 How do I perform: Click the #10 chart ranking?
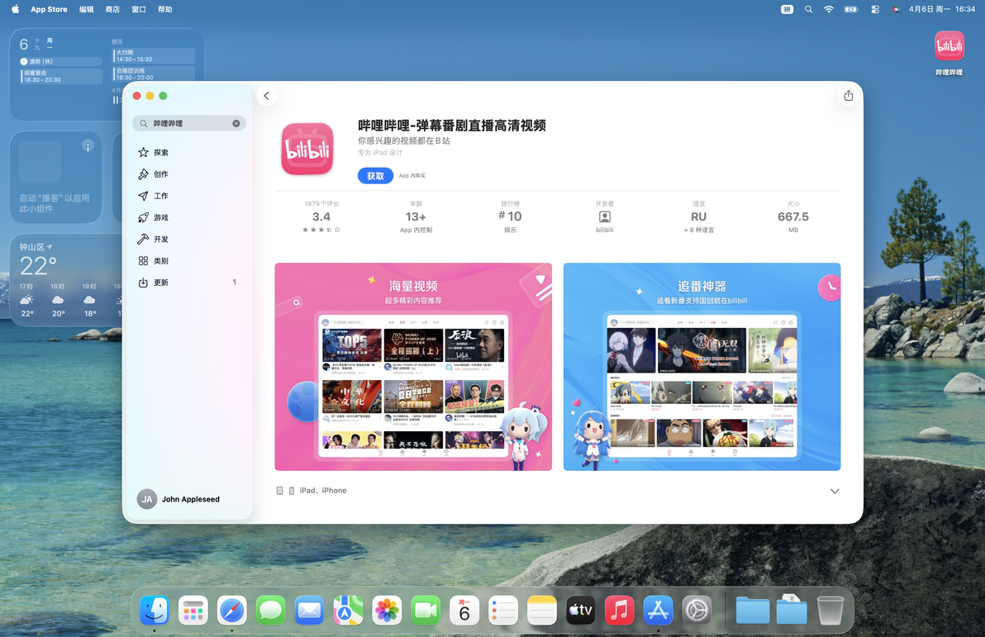click(510, 217)
